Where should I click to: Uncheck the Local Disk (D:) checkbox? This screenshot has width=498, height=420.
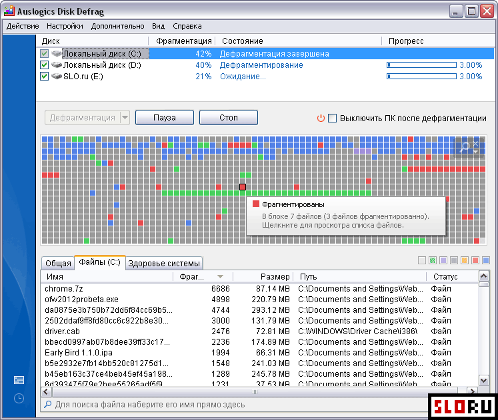click(45, 65)
